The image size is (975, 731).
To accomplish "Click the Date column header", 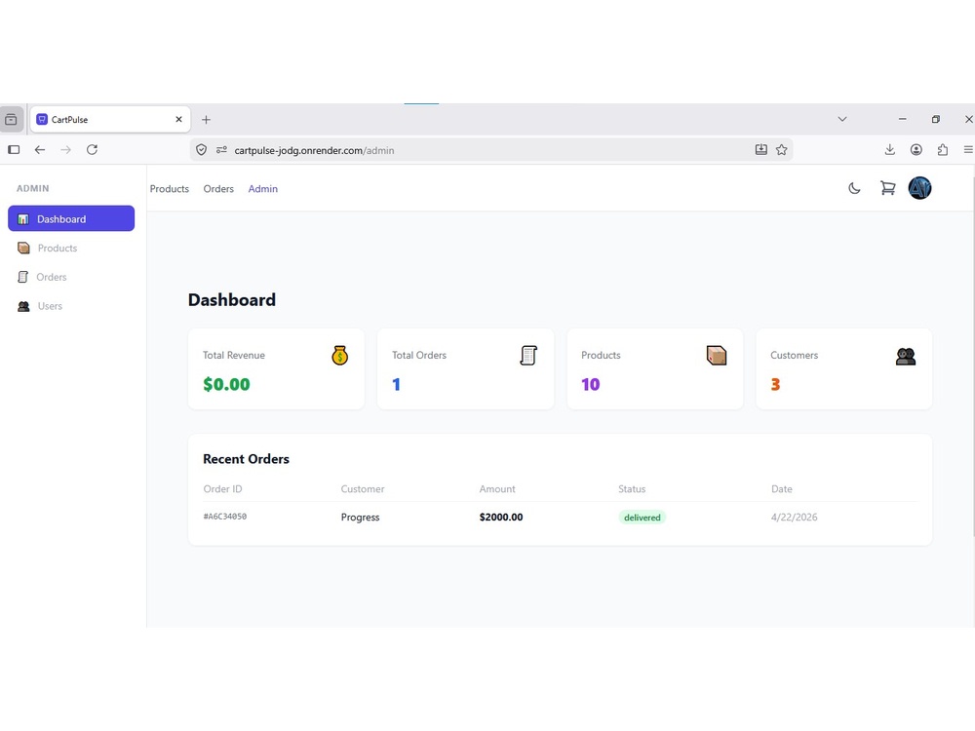I will click(782, 489).
